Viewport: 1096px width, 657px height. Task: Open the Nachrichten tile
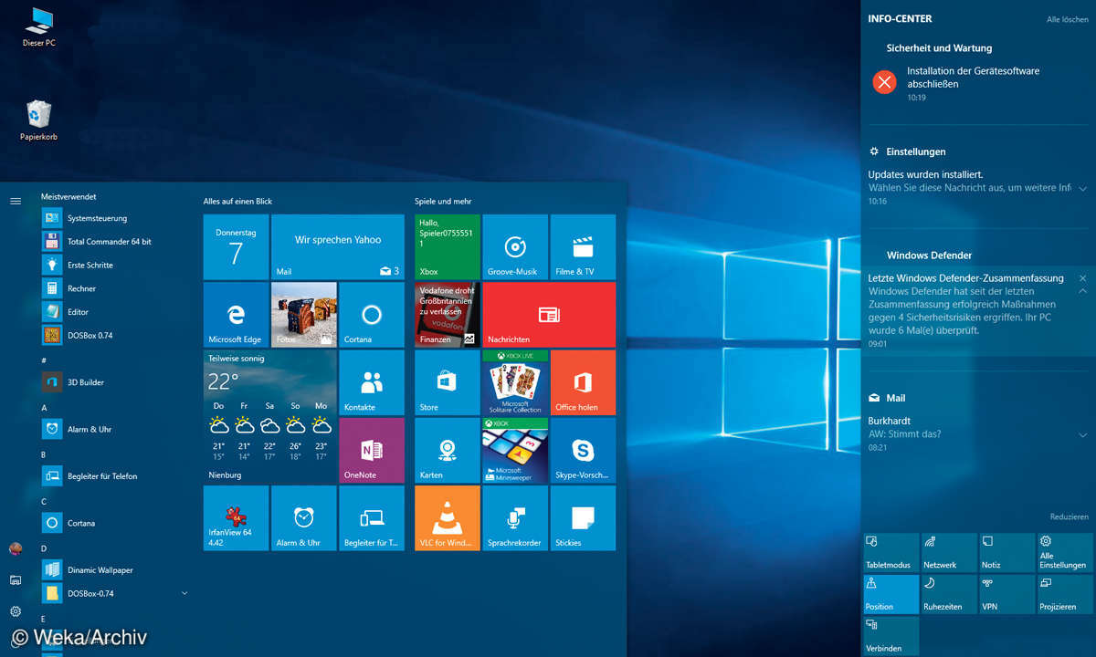549,315
